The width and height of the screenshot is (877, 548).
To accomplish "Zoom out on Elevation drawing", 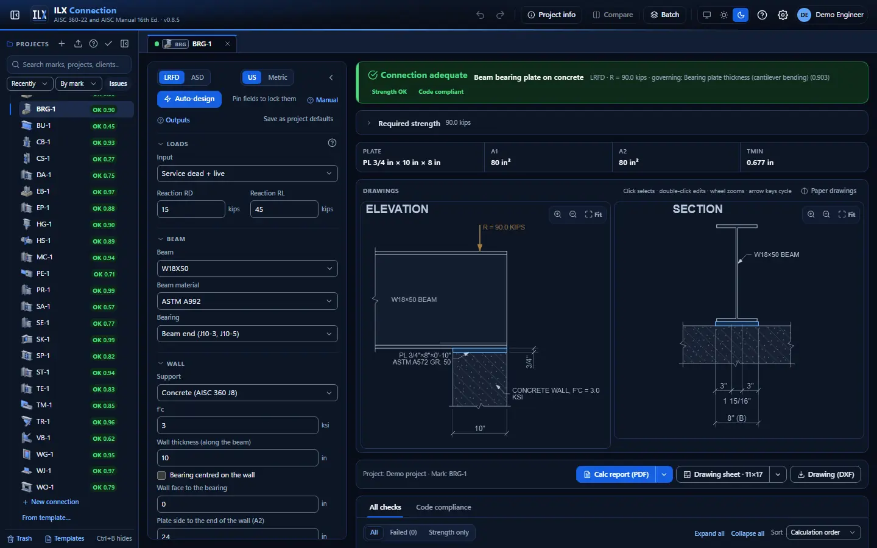I will coord(572,214).
